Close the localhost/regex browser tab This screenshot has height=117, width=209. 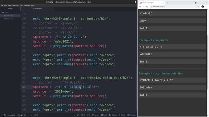click(x=163, y=3)
